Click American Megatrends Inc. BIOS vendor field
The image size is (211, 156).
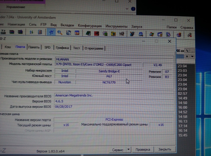(114, 95)
